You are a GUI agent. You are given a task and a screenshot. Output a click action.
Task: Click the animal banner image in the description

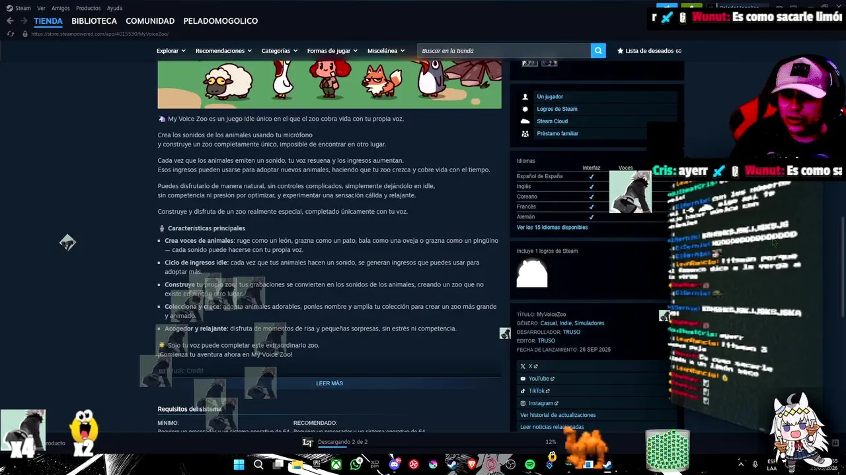click(x=329, y=84)
